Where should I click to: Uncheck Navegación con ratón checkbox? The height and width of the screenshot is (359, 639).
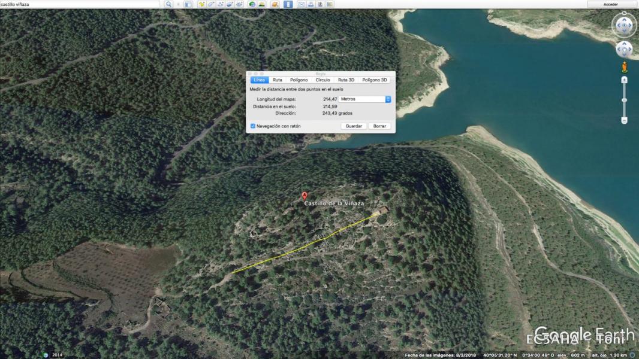pos(253,126)
